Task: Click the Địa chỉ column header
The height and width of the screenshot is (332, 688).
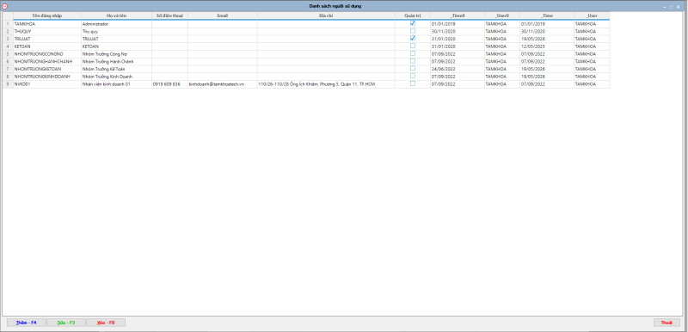Action: [326, 15]
